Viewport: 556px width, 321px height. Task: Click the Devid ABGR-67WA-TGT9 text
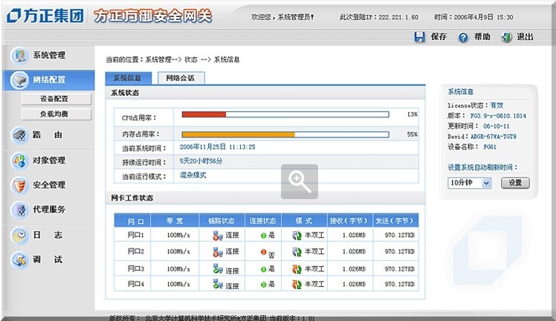(x=494, y=137)
